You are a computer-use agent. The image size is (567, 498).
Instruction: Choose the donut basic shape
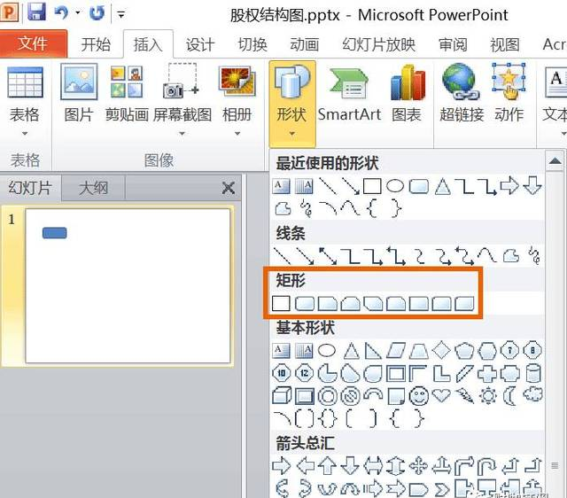328,395
